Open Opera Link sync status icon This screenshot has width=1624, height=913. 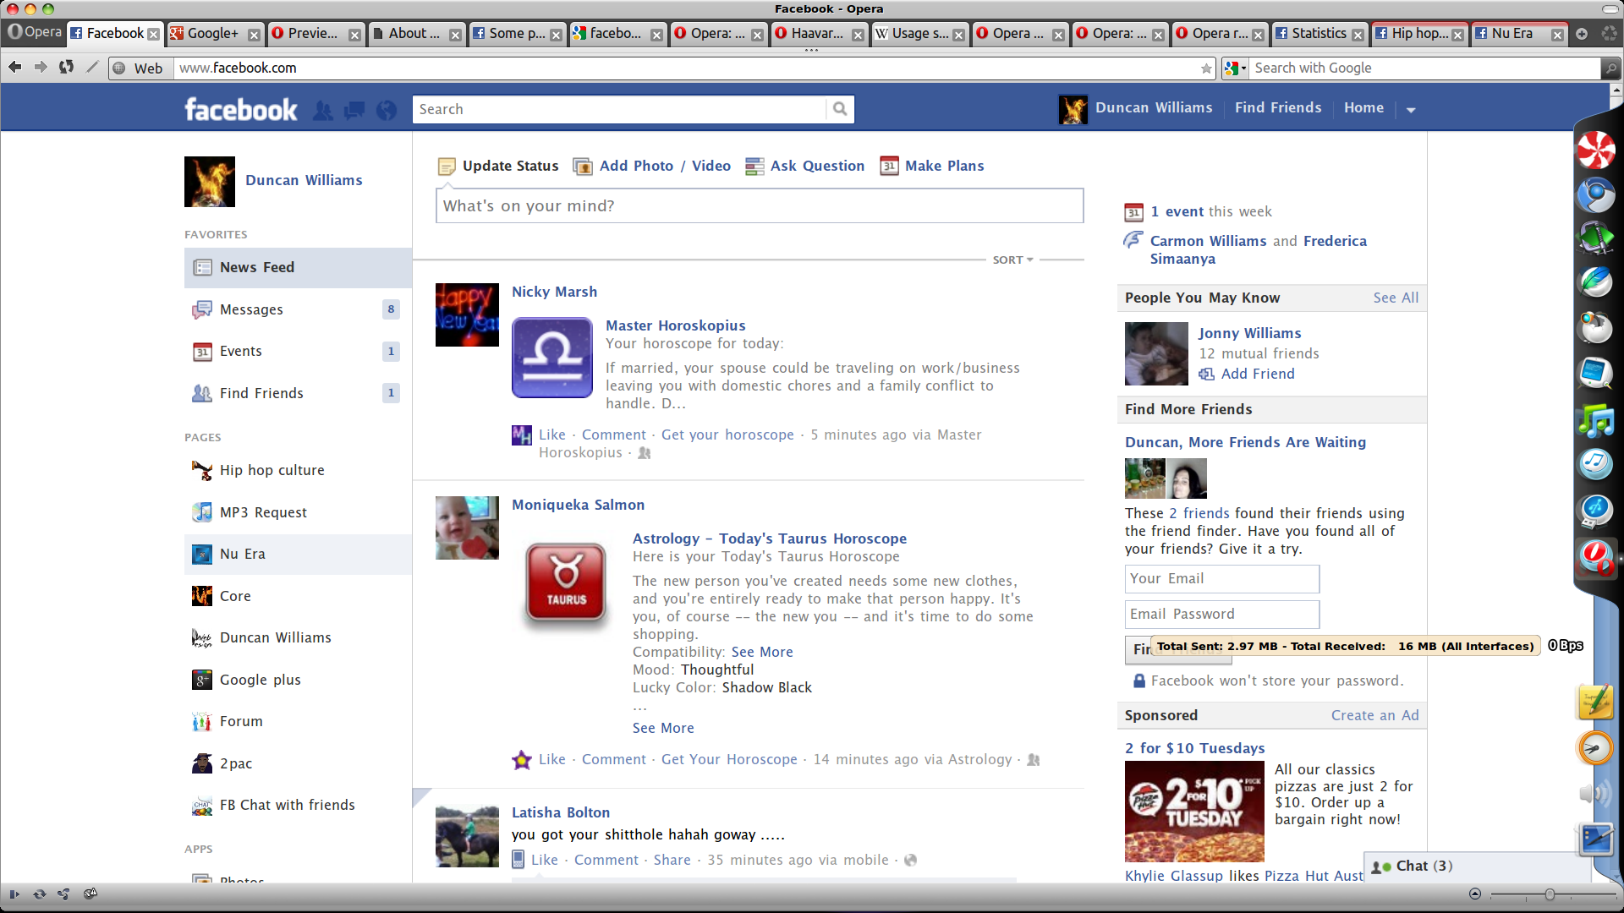39,894
